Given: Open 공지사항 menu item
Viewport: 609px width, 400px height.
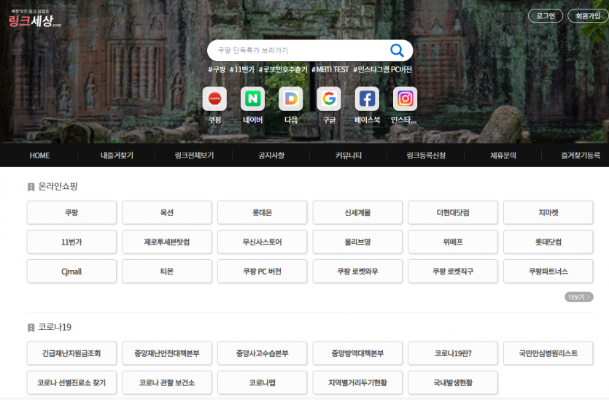Looking at the screenshot, I should tap(271, 155).
